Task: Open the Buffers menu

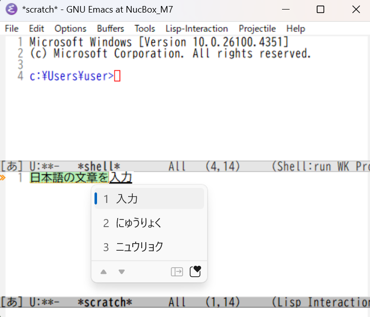Action: point(111,29)
